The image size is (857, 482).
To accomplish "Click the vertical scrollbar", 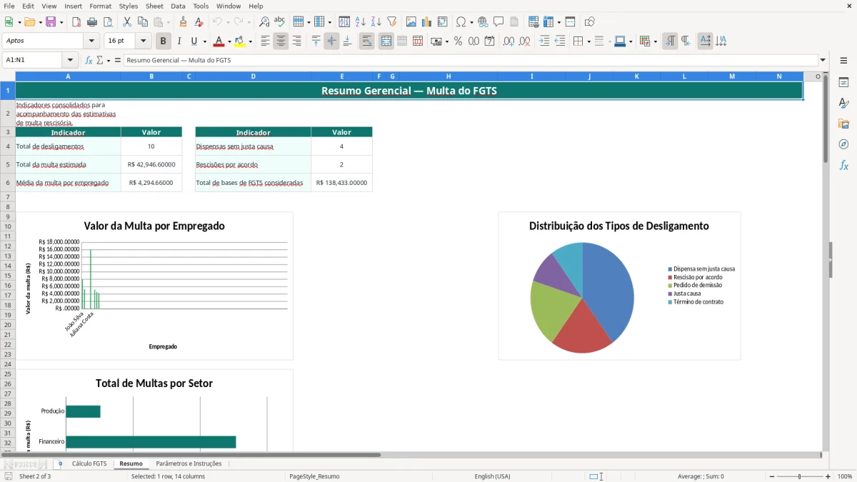I will [826, 264].
